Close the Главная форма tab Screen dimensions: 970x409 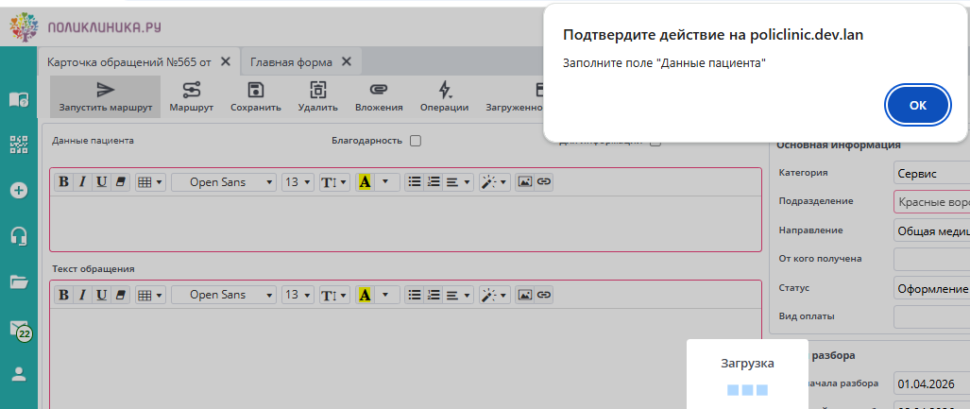pyautogui.click(x=347, y=61)
